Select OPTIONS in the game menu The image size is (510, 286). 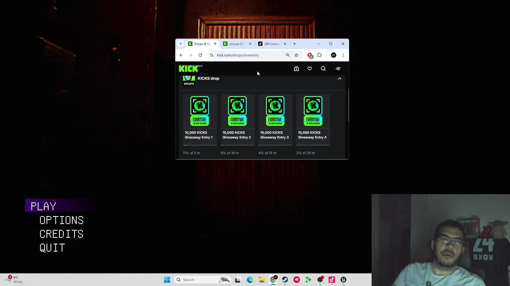click(61, 220)
